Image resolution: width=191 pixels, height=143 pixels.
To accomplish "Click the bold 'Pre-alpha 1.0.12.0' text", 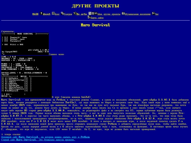I will pyautogui.click(x=141, y=119).
